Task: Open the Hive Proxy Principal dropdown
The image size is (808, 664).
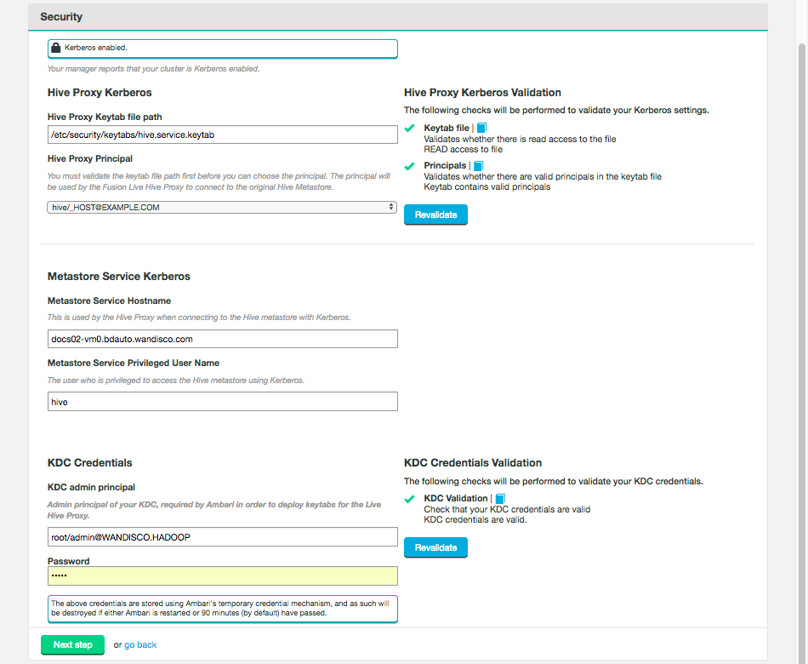Action: click(222, 207)
